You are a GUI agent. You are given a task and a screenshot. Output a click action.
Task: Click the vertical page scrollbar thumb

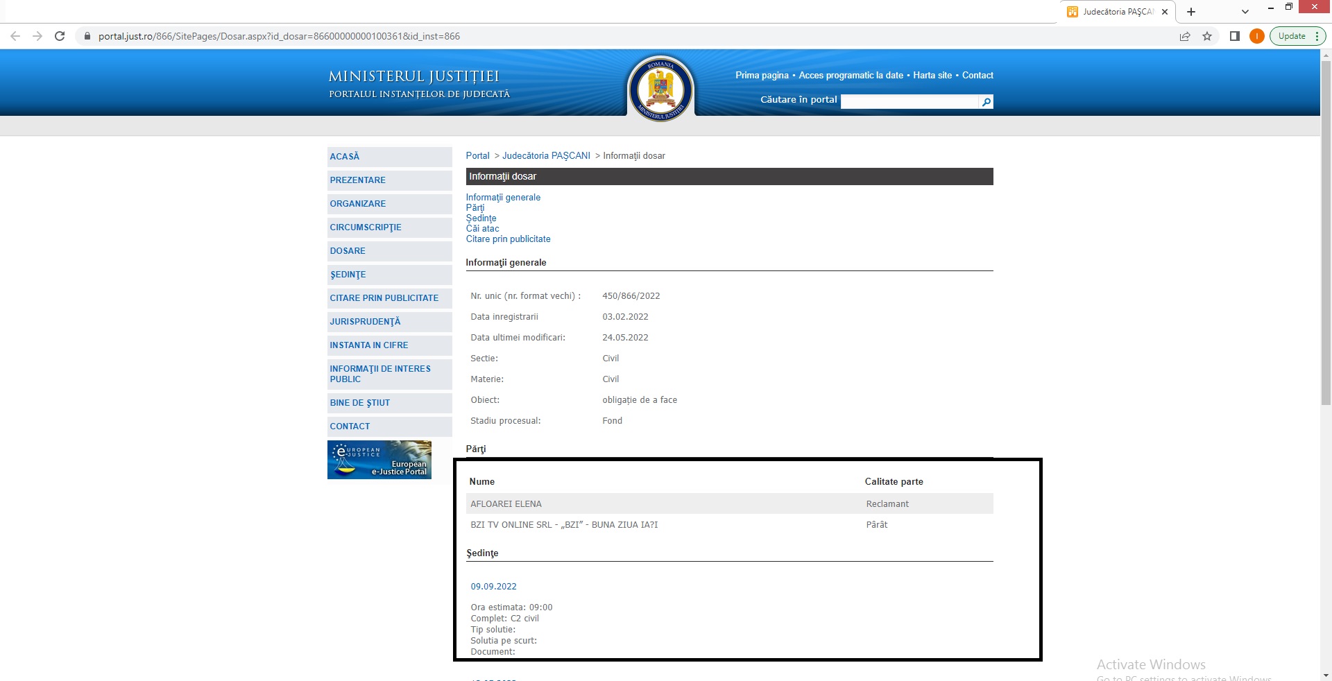click(x=1326, y=229)
